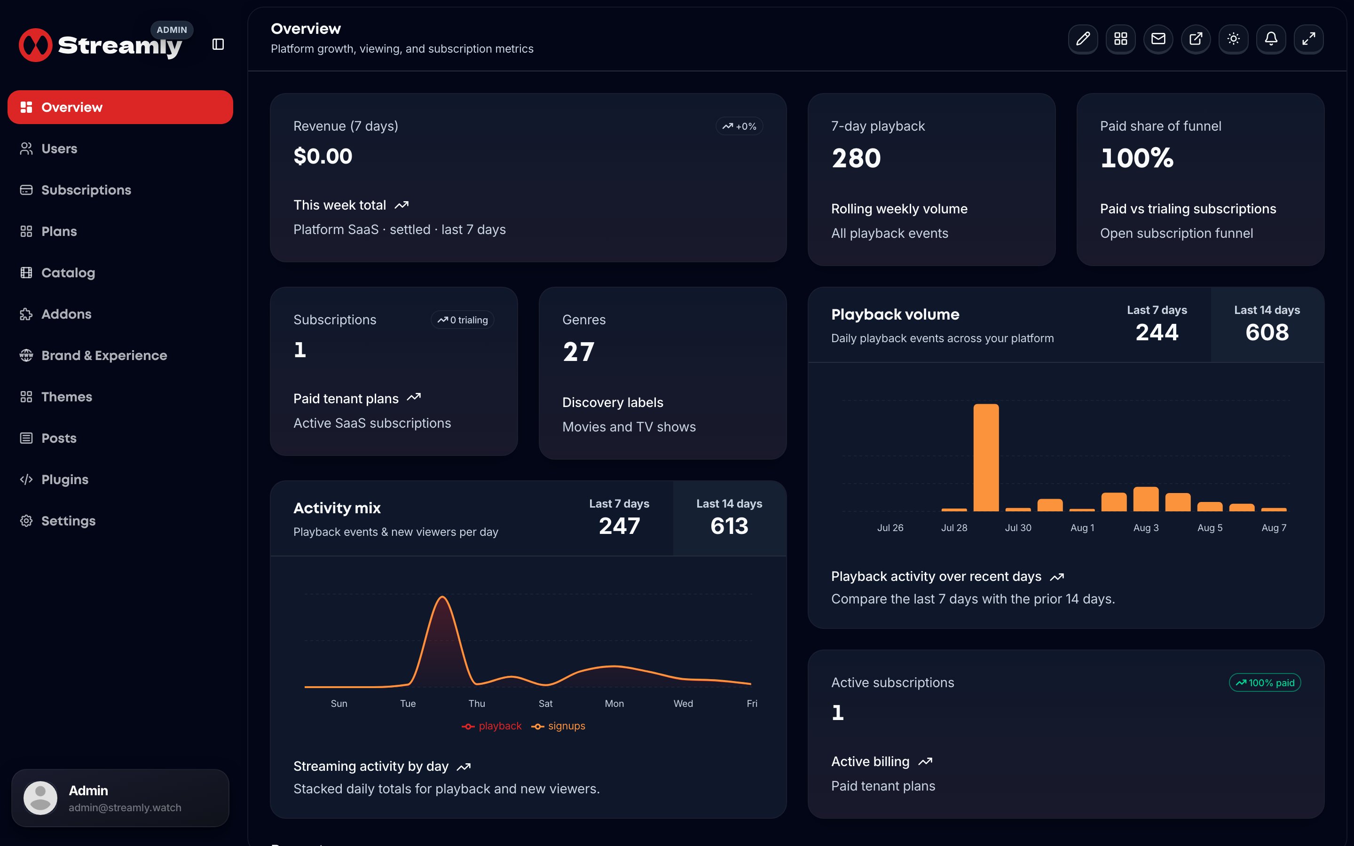Click the fullscreen expand icon
The height and width of the screenshot is (846, 1354).
coord(1309,39)
